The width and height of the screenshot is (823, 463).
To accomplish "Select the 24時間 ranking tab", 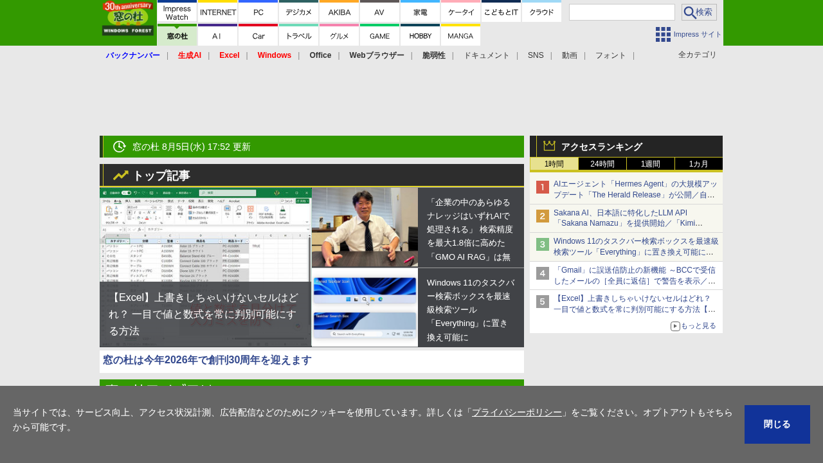I will coord(602,164).
